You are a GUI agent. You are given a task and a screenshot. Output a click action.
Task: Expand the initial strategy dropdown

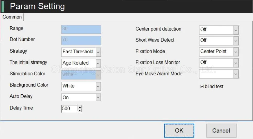(x=98, y=63)
